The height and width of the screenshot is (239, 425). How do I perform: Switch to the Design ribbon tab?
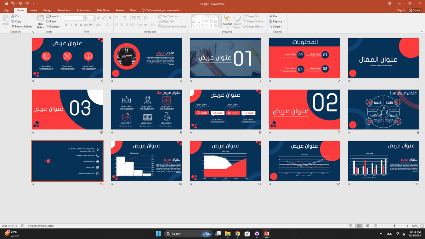[47, 10]
